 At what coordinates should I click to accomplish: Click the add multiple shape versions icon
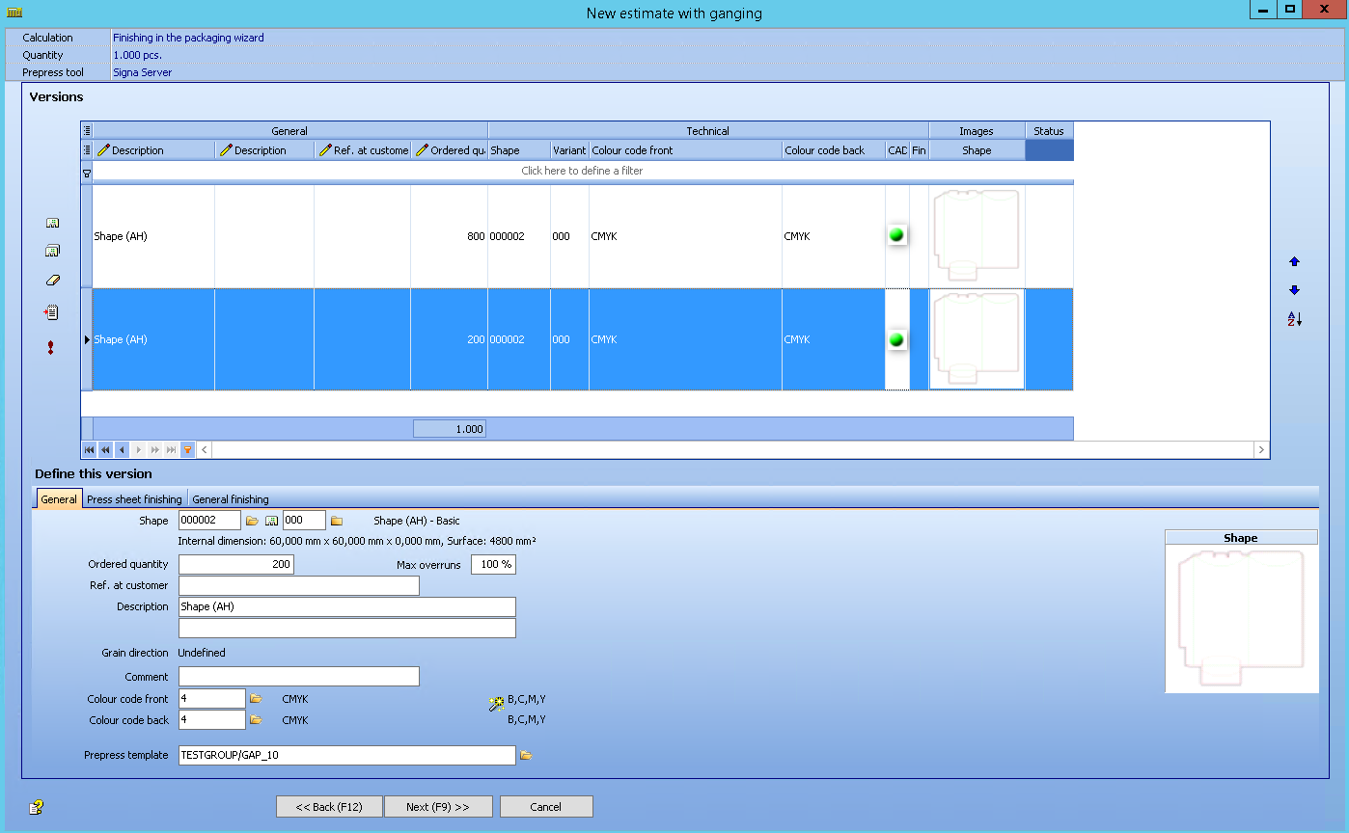[x=53, y=251]
